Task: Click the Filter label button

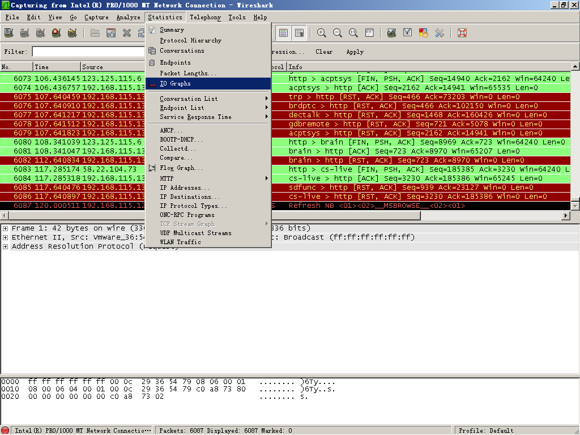Action: click(16, 52)
